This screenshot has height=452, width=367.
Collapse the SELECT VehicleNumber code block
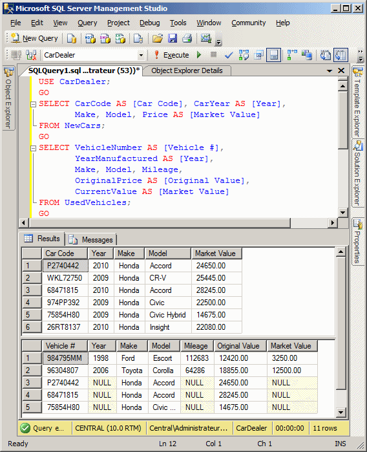33,148
